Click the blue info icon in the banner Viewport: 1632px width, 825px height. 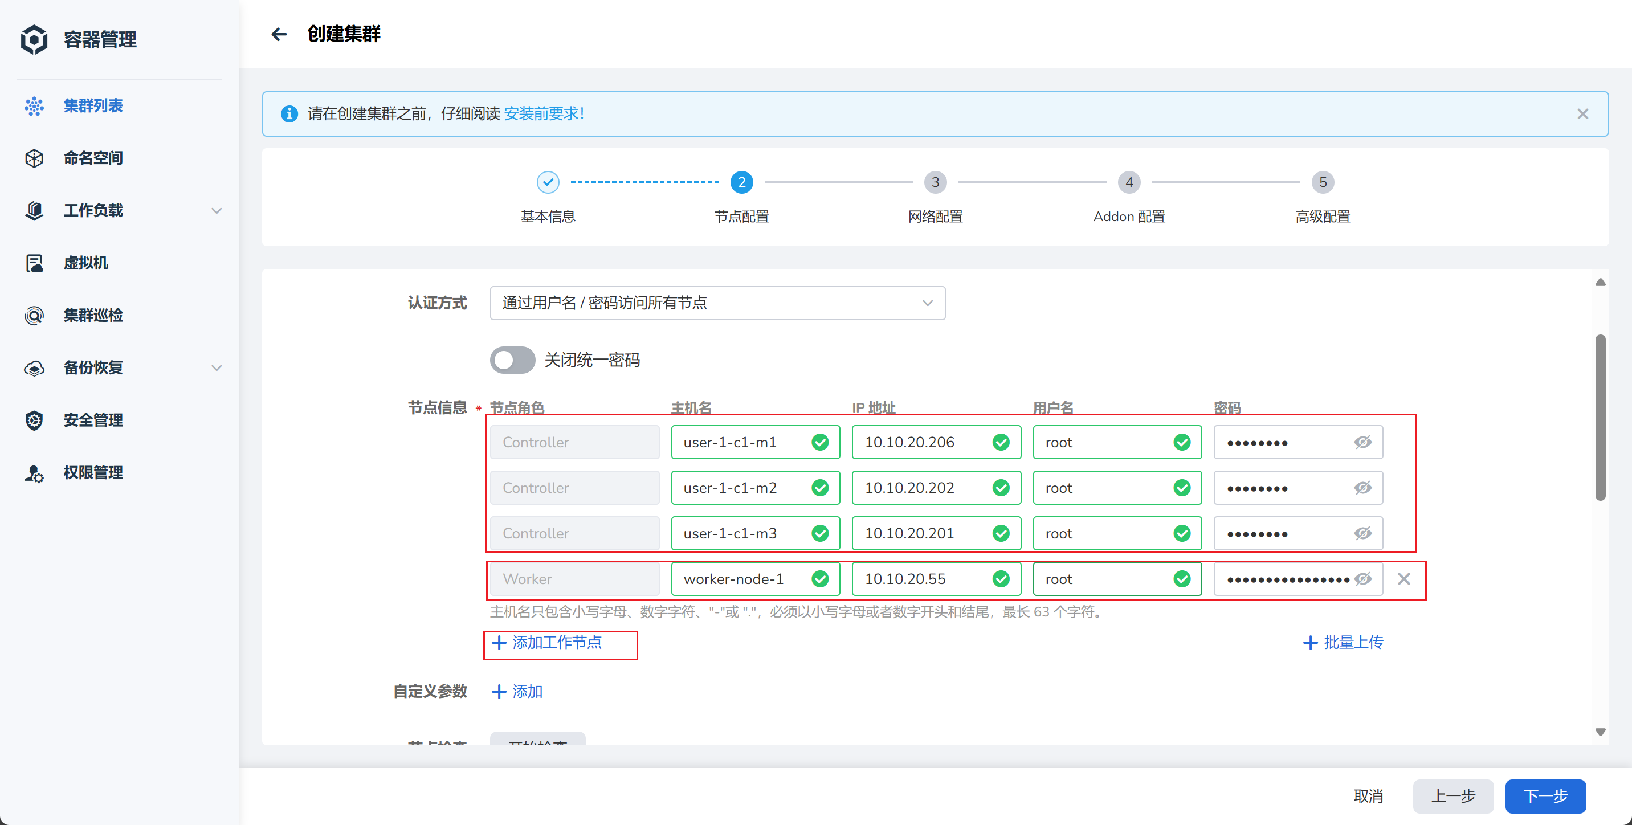pos(289,113)
